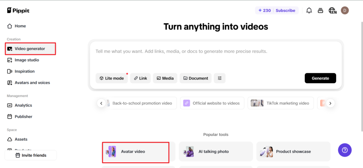This screenshot has width=363, height=168.
Task: Click the Space section label
Action: coord(12,130)
